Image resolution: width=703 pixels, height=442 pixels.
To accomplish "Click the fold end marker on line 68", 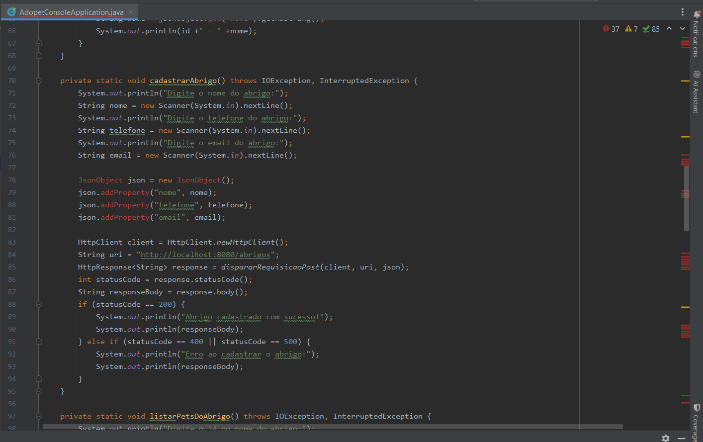I will [x=39, y=56].
